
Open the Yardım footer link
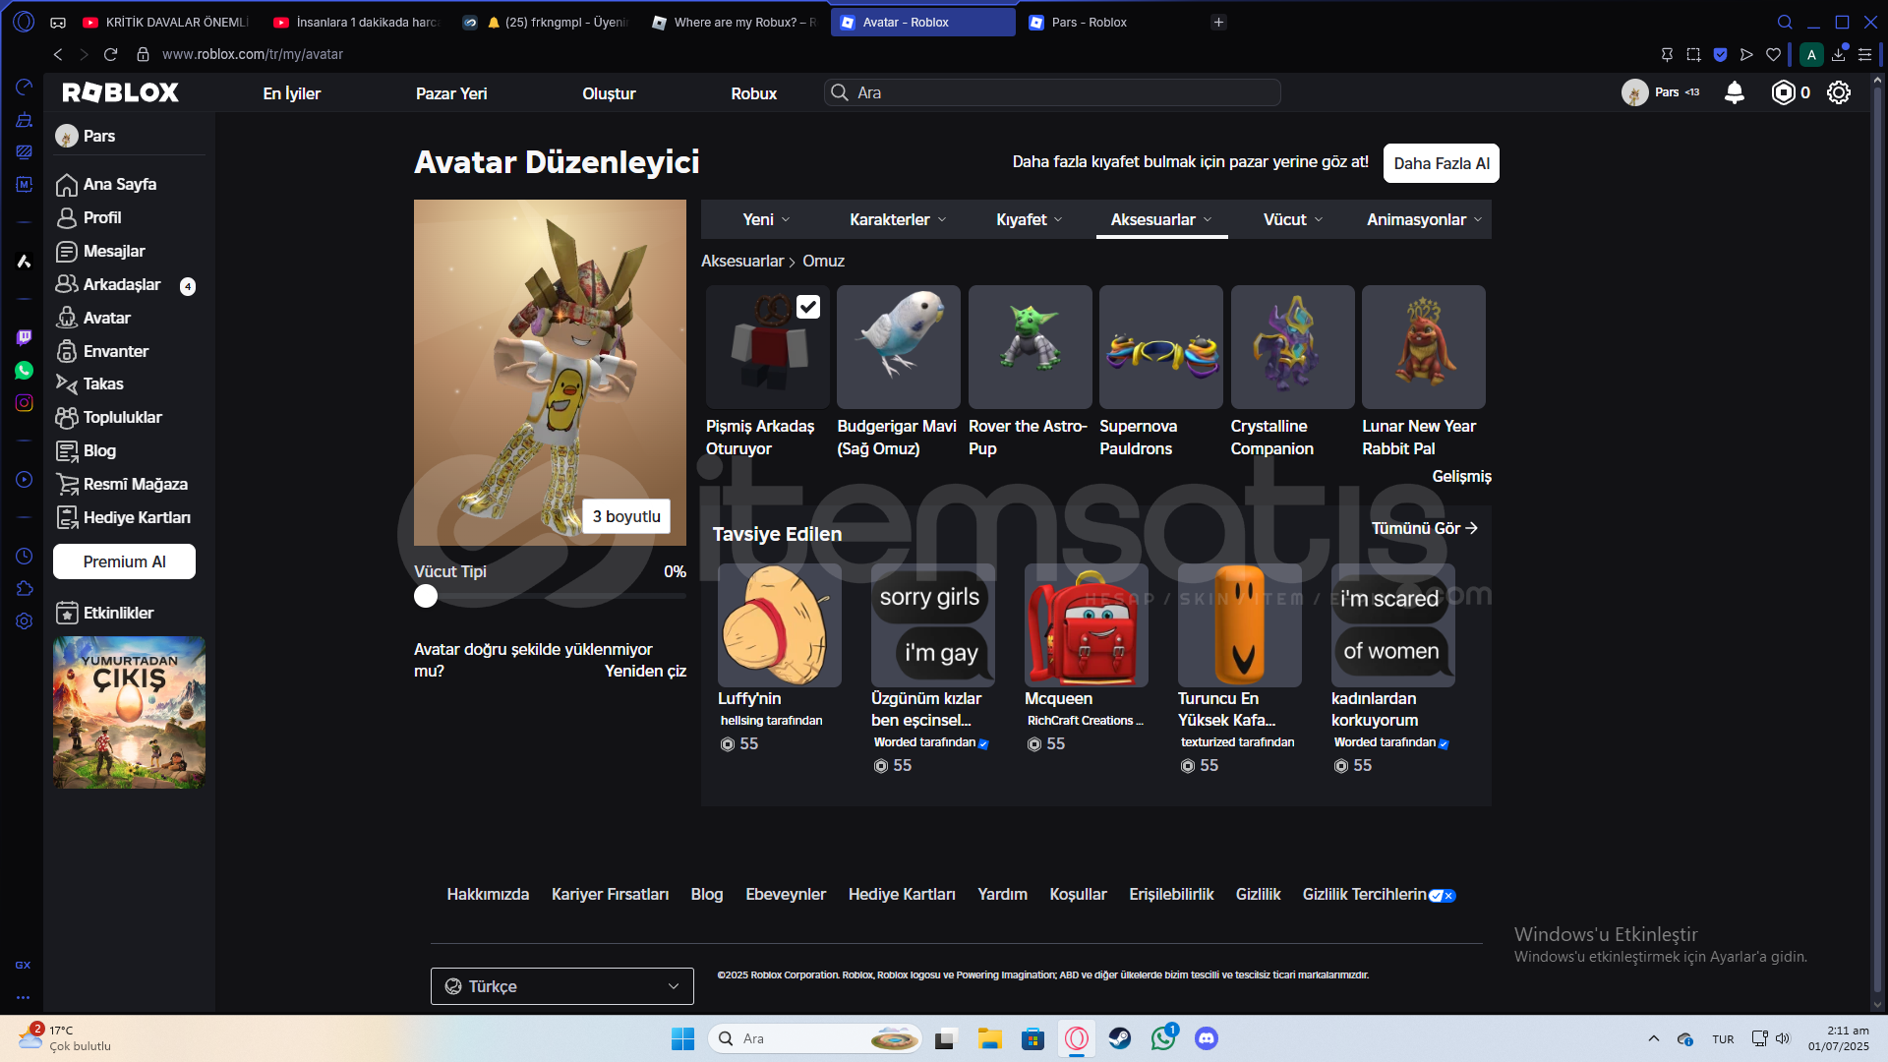pos(1002,894)
